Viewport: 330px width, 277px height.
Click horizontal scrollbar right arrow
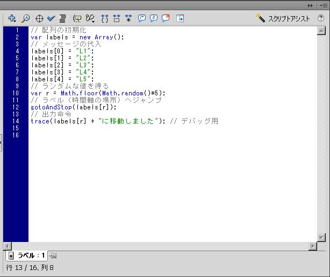pyautogui.click(x=313, y=246)
